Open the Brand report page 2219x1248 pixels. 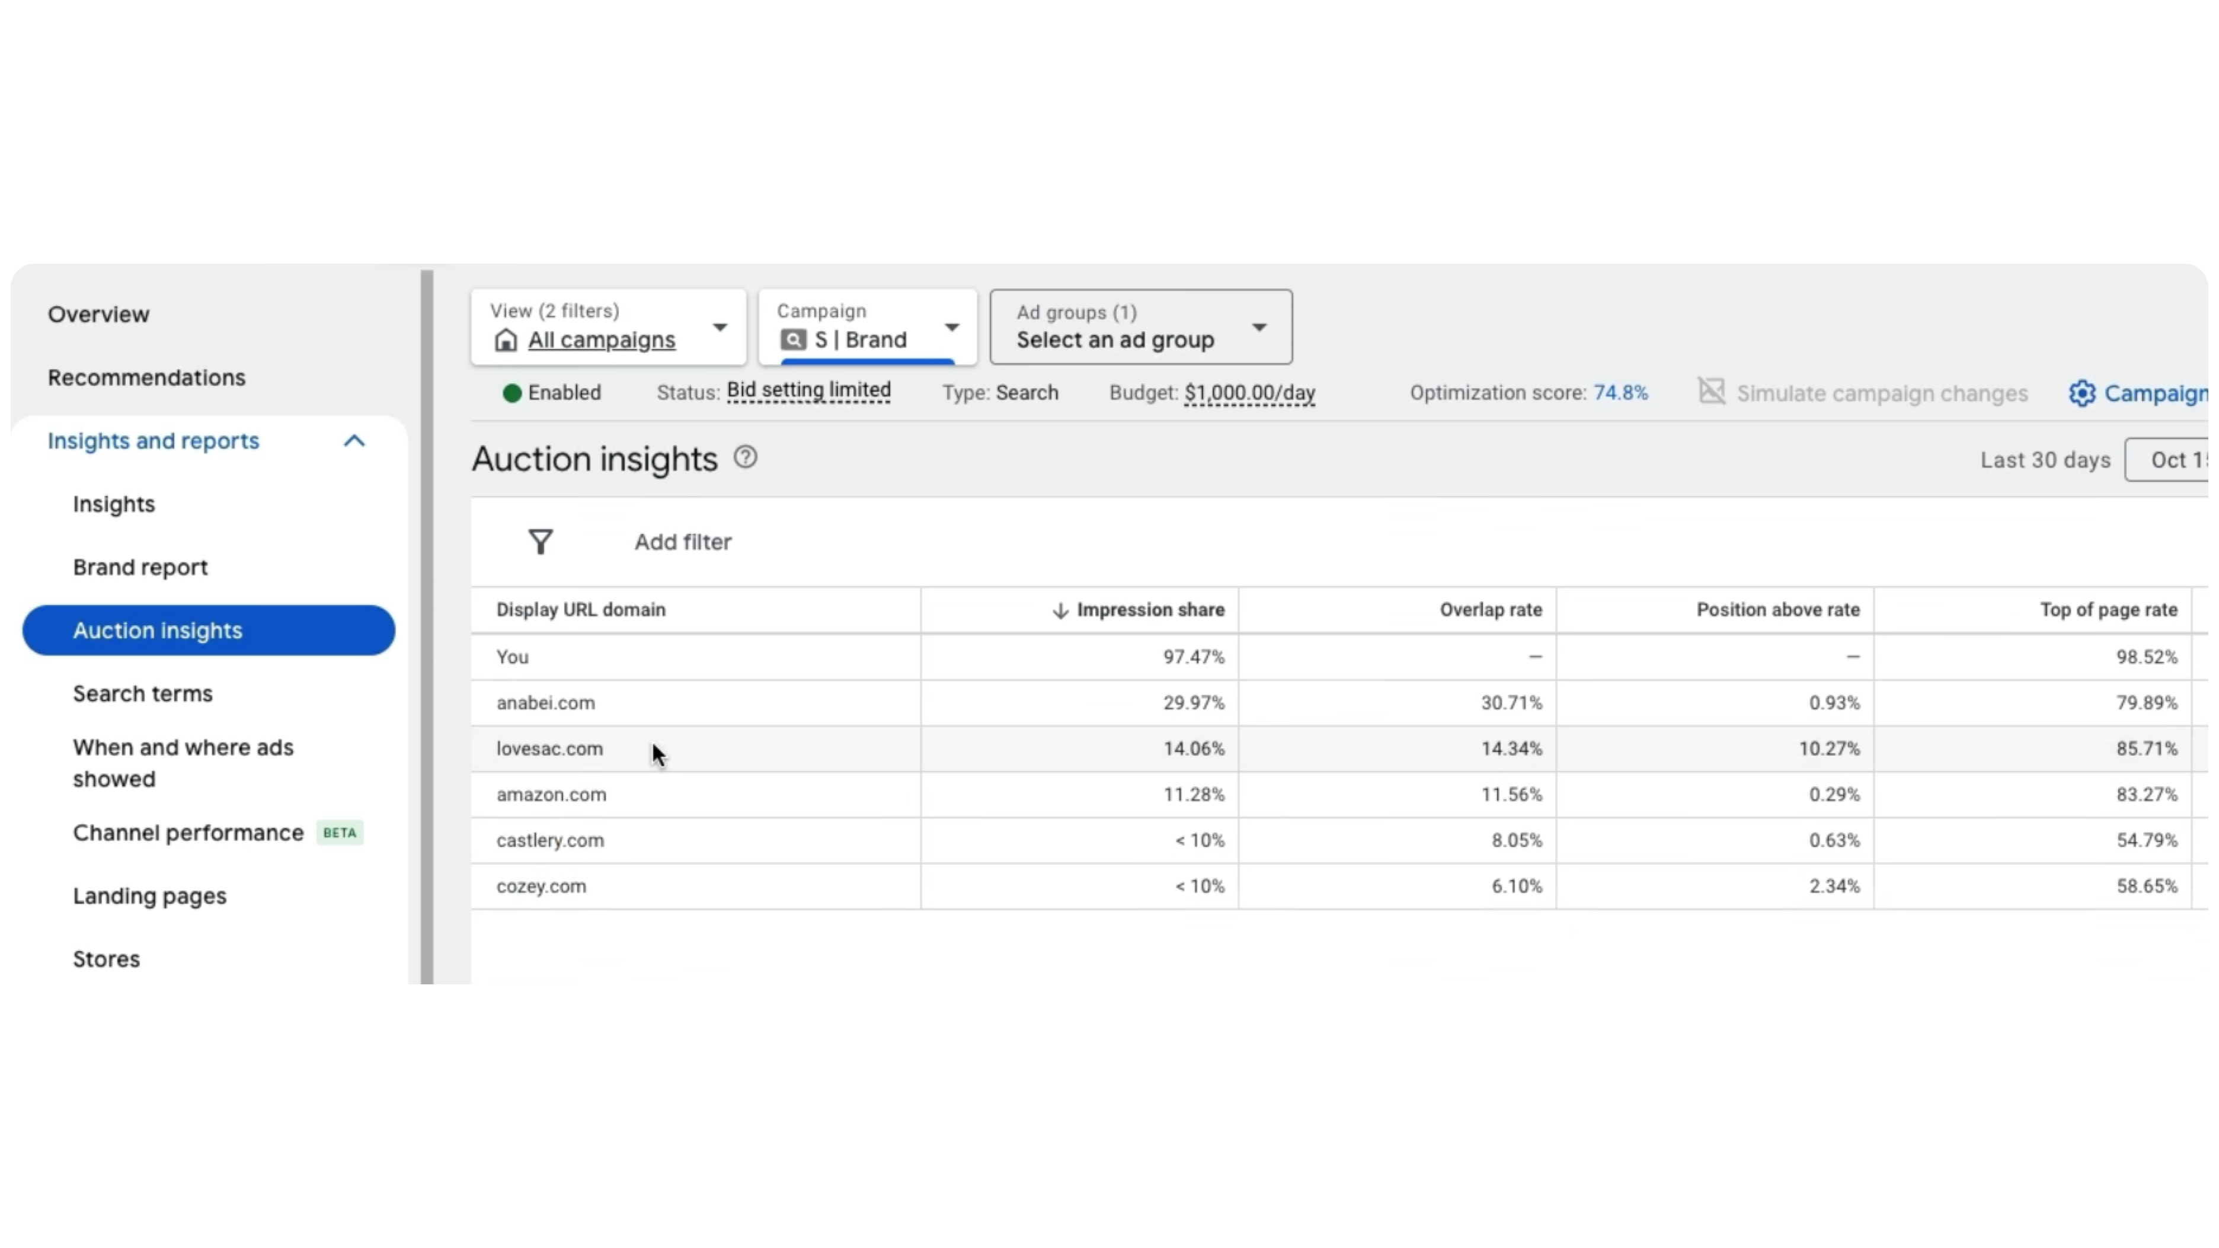tap(140, 568)
